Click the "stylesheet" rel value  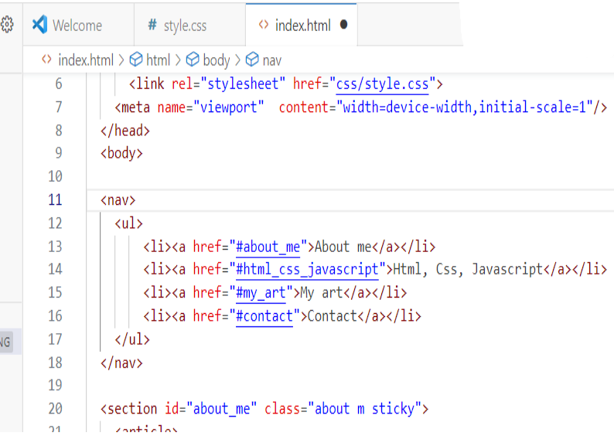tap(243, 83)
